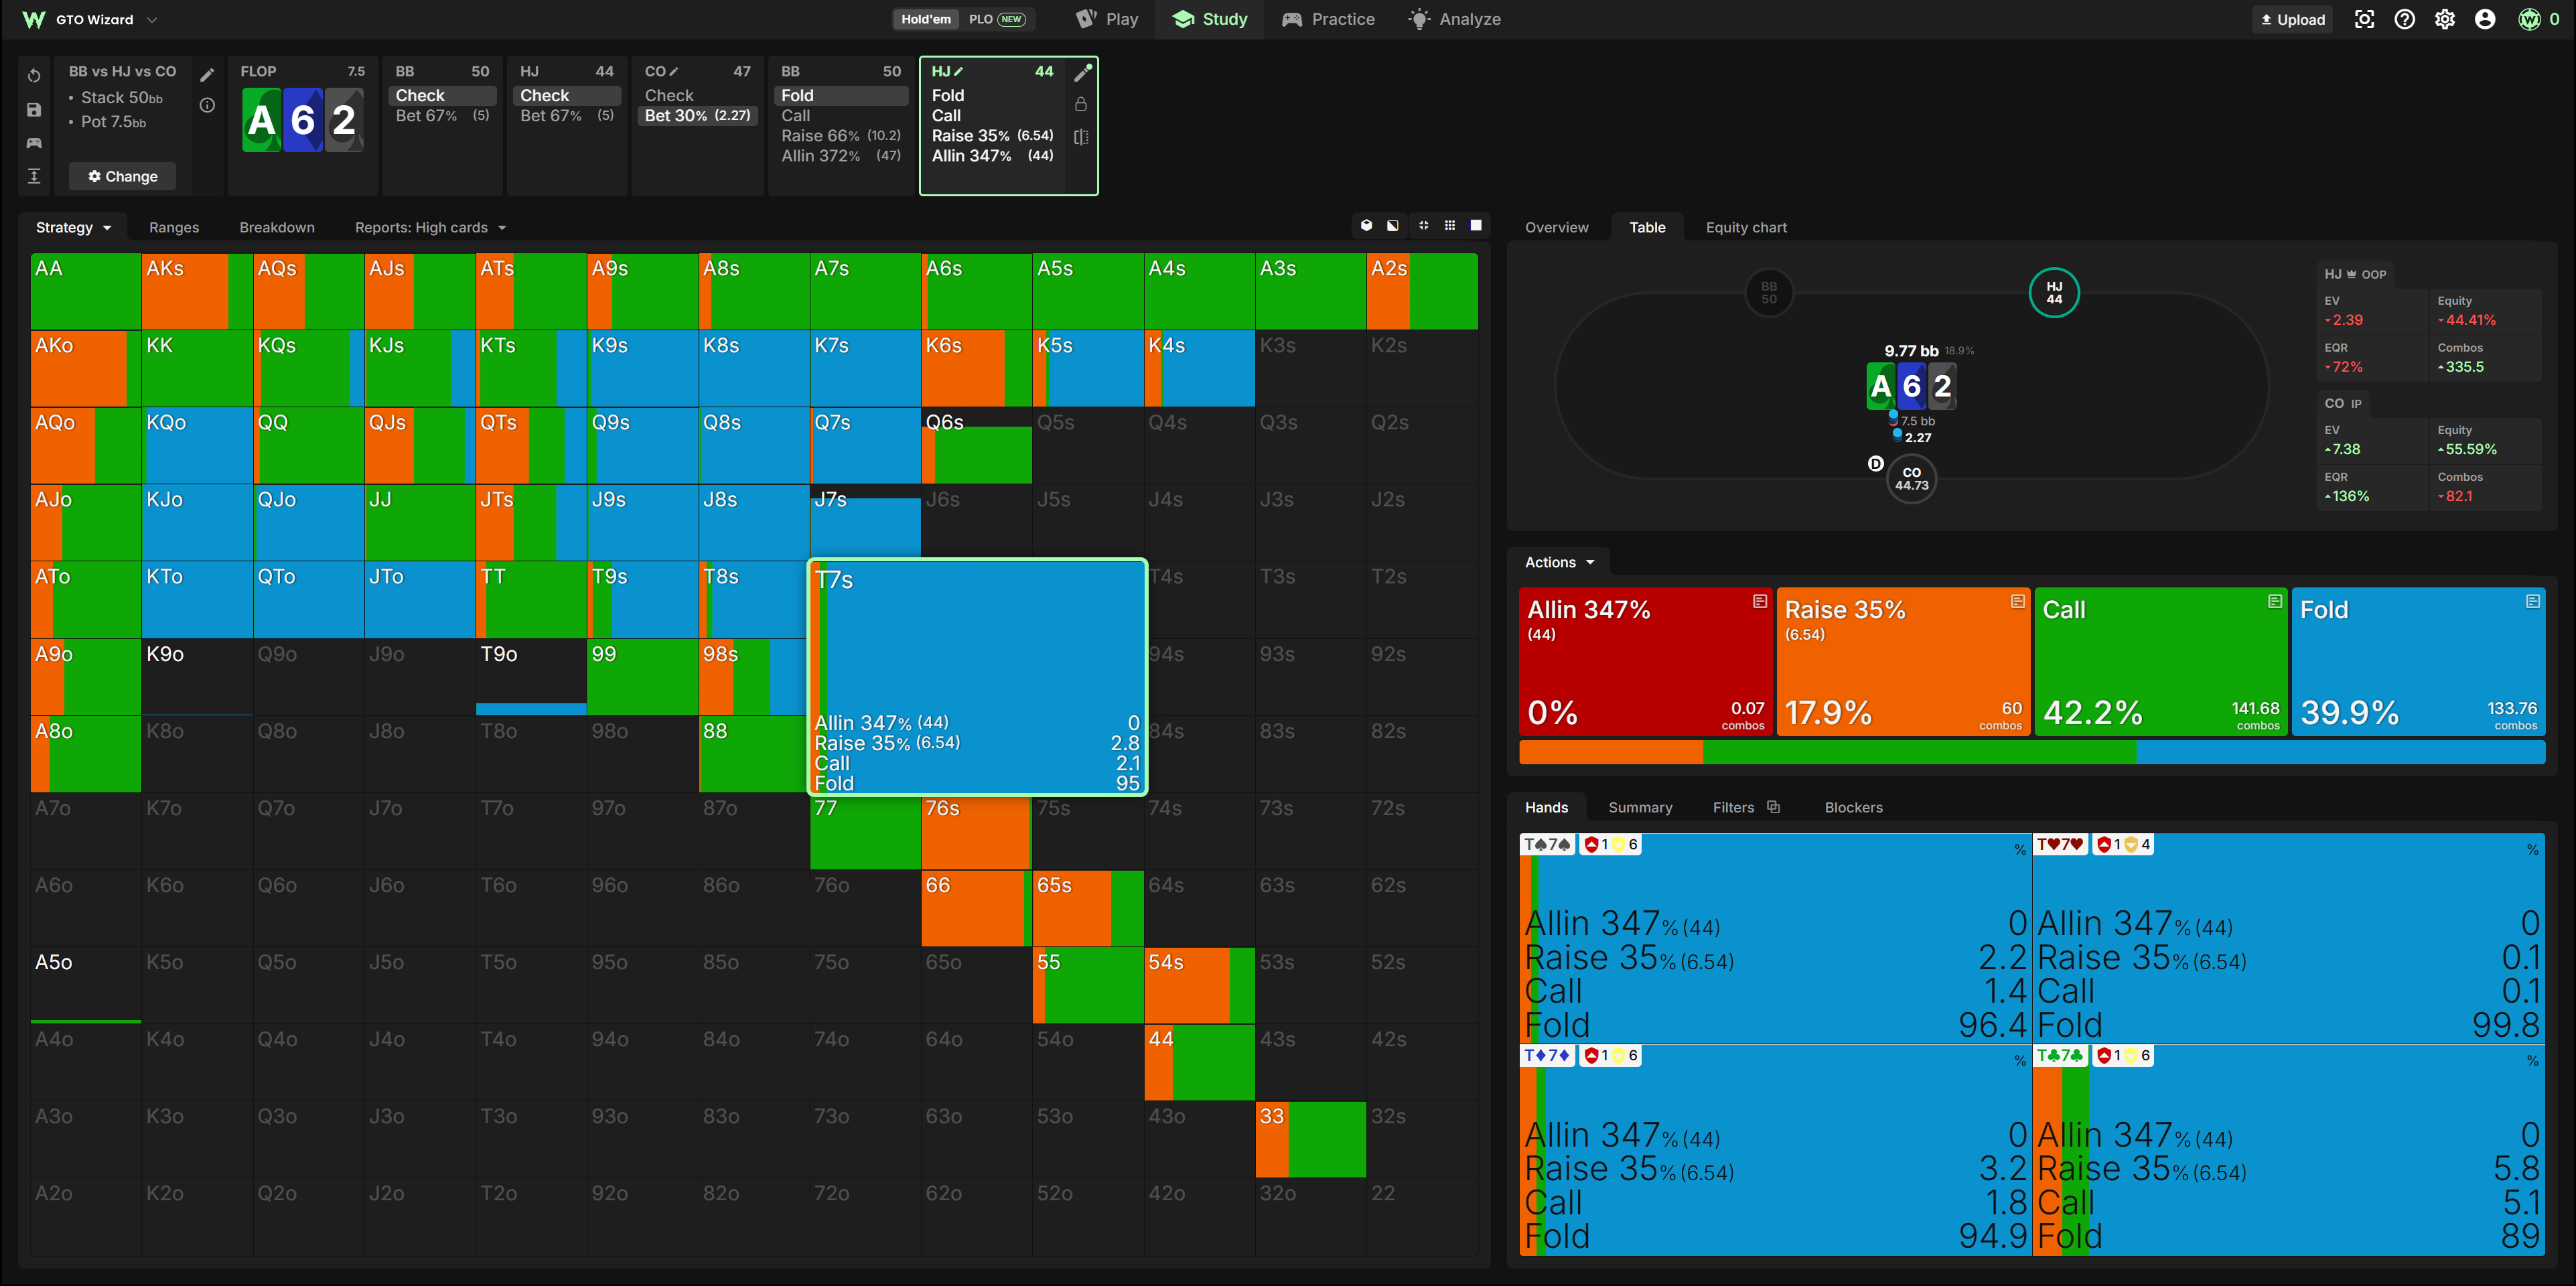Click the Change button

pyautogui.click(x=123, y=176)
